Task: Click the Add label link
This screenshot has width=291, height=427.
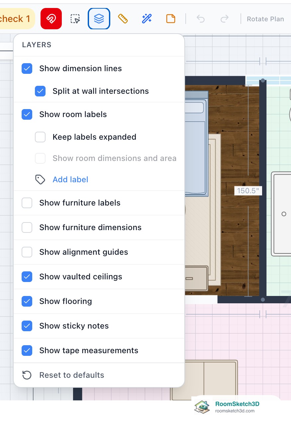Action: 70,180
